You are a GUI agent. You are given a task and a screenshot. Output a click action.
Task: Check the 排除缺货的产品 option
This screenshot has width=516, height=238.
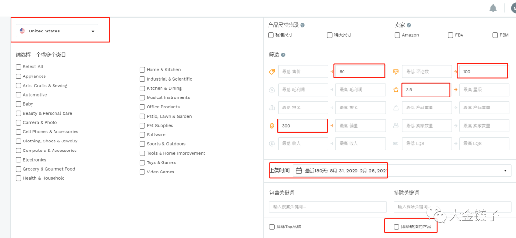point(397,227)
